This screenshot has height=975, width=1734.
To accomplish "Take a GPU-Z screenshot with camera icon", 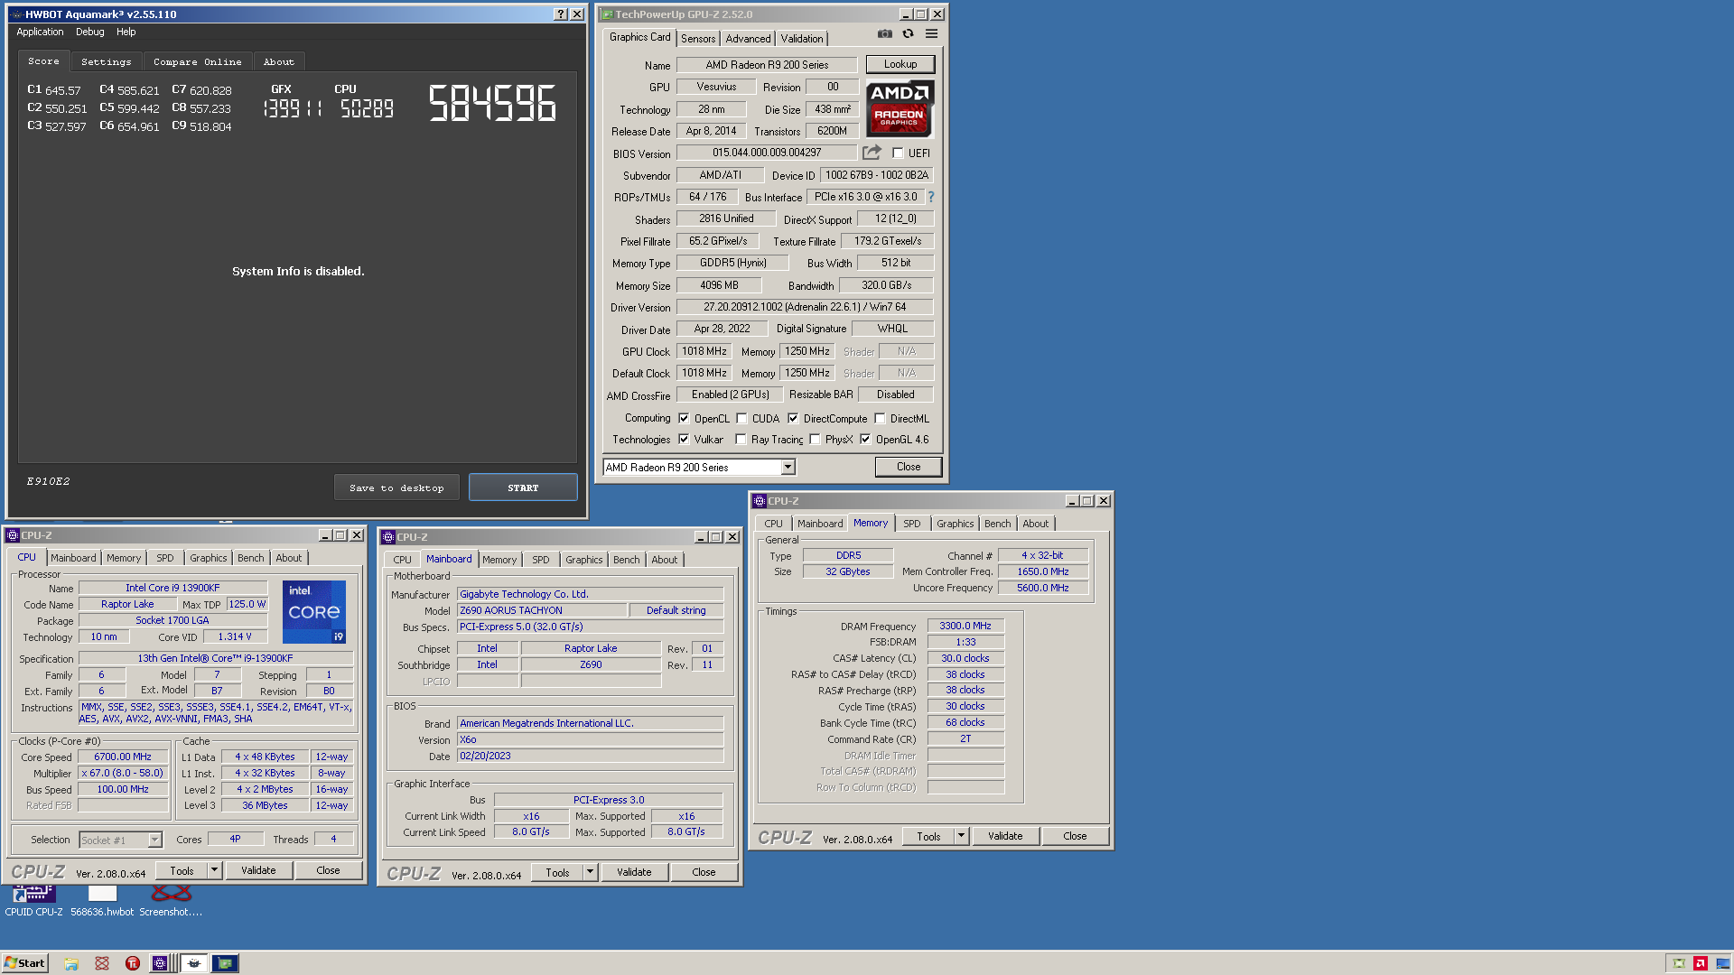I will (885, 34).
